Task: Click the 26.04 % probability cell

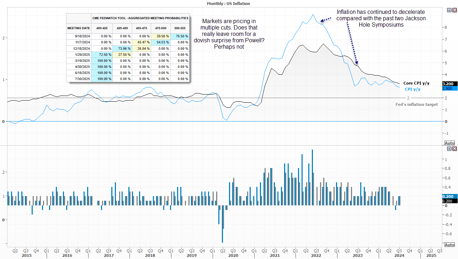Action: [x=142, y=48]
